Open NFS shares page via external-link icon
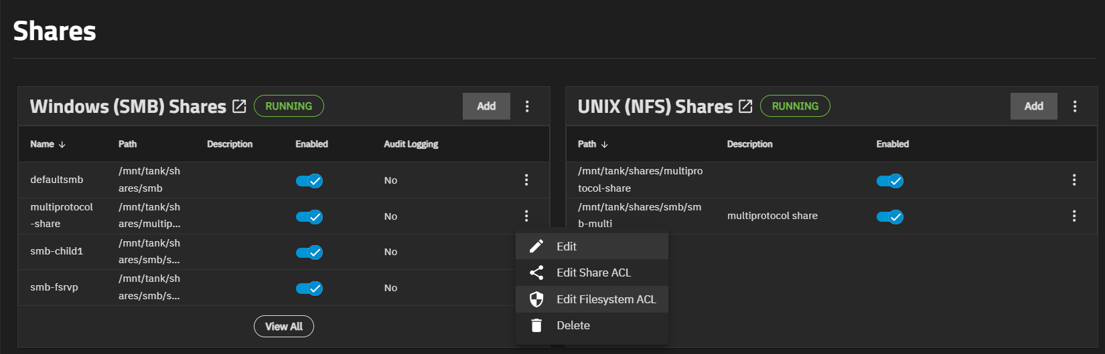The width and height of the screenshot is (1105, 354). pos(745,106)
